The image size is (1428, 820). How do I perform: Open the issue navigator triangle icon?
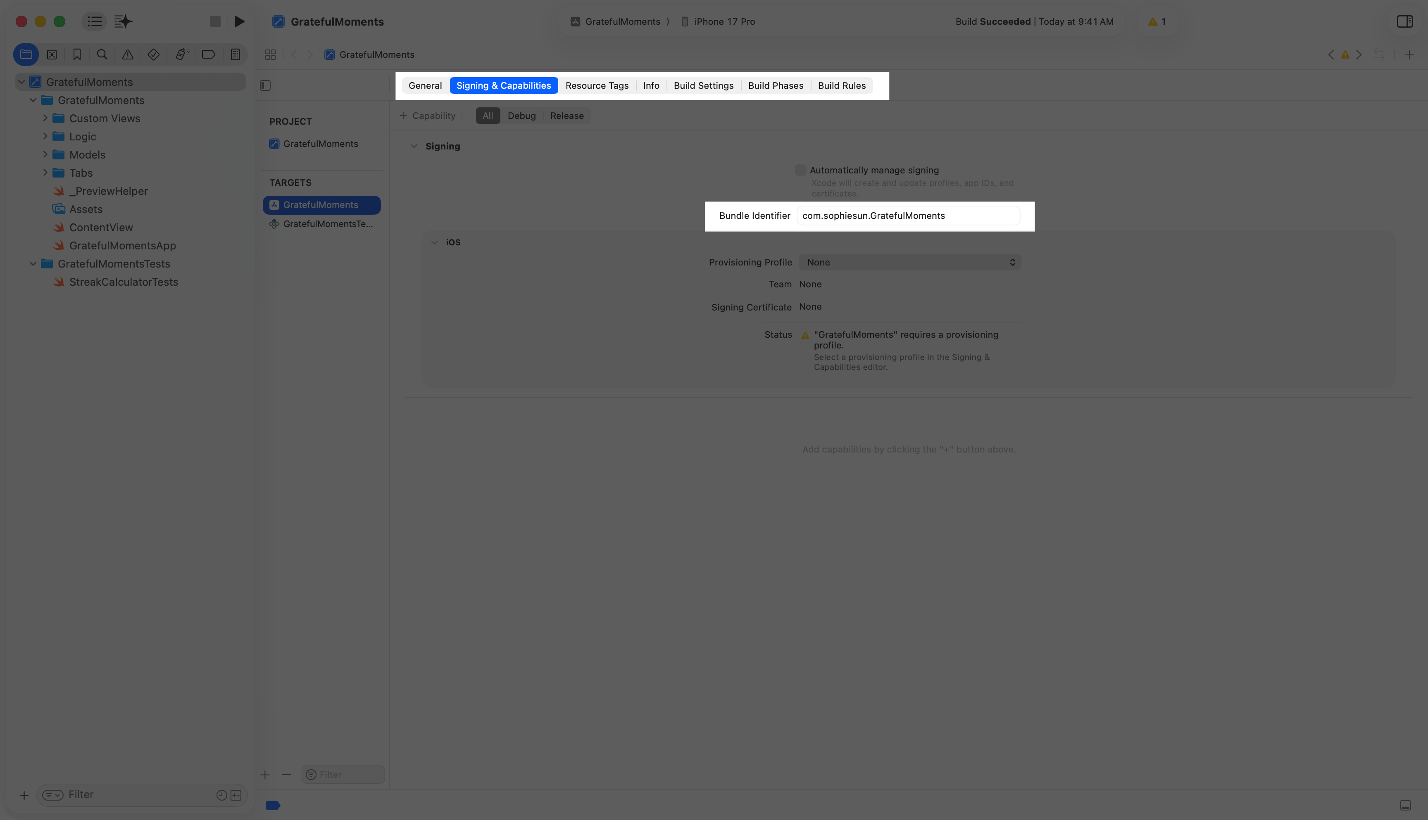[x=128, y=55]
